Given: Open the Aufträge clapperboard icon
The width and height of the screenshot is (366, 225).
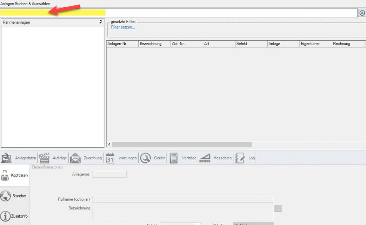Looking at the screenshot, I should coord(44,158).
